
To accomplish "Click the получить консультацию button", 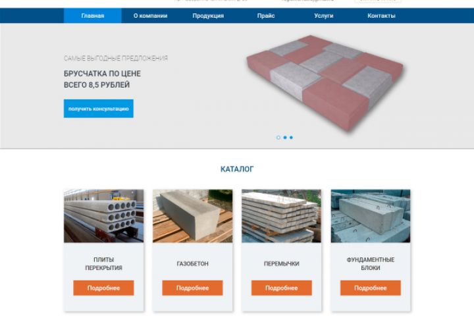I will 99,109.
